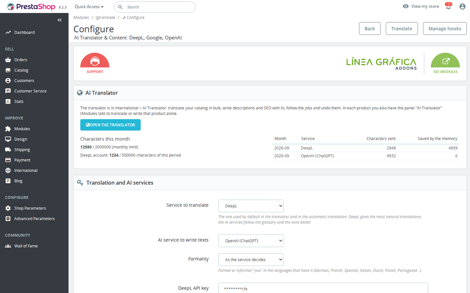Click the DeepL row in usage table
The image size is (470, 293).
pyautogui.click(x=366, y=148)
